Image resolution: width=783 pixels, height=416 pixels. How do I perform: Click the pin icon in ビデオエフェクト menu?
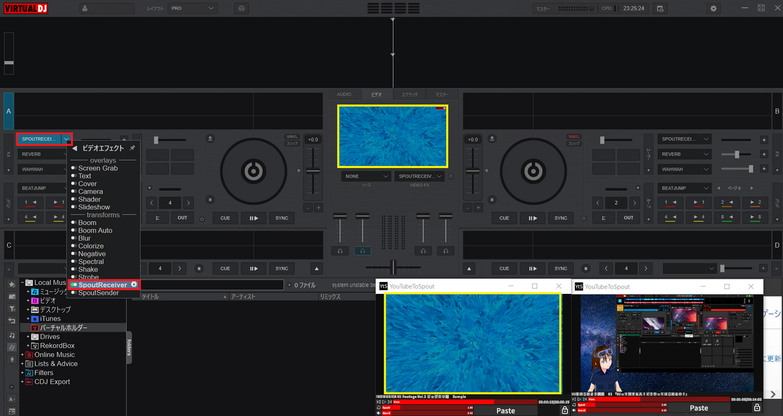pos(132,148)
